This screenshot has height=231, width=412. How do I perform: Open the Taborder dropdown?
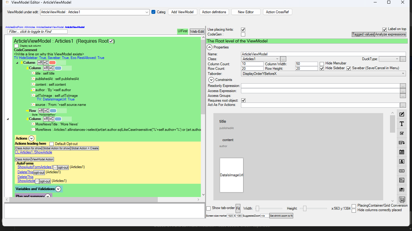pyautogui.click(x=403, y=73)
